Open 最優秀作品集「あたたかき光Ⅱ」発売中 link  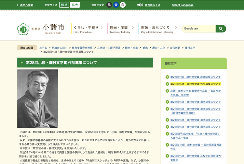coord(196,93)
